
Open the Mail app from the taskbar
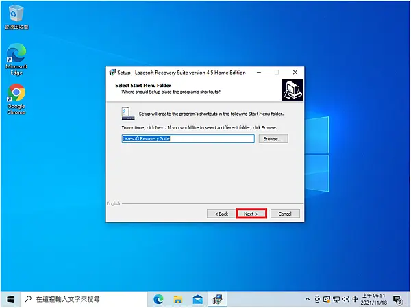pos(198,299)
